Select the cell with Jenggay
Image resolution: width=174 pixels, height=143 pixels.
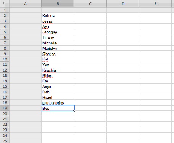58,32
